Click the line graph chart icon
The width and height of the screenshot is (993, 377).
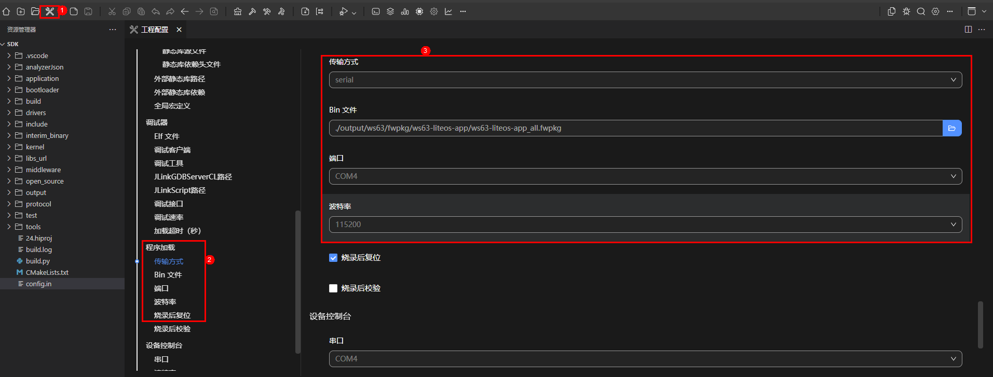coord(448,11)
